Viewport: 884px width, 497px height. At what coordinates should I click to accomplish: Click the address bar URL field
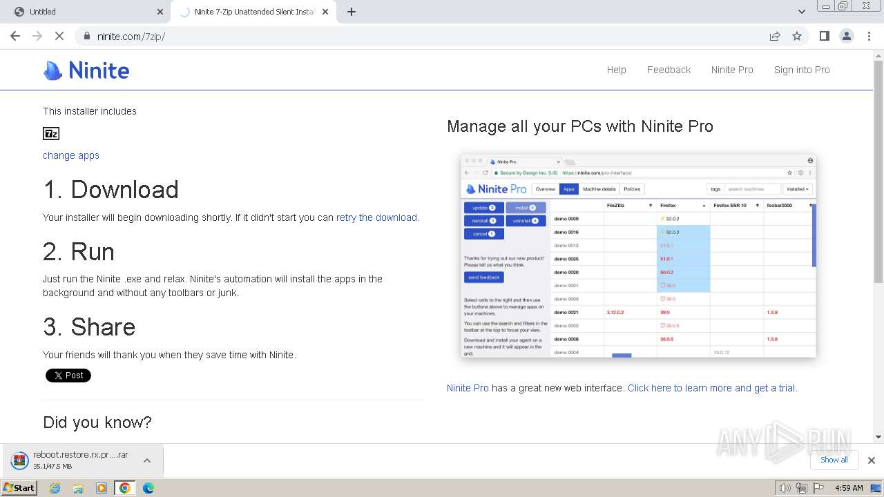428,36
